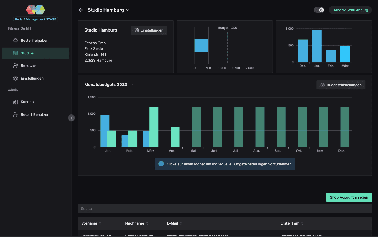Open the studio card Einstellungen button
Viewport: 378px width, 237px height.
click(x=149, y=30)
